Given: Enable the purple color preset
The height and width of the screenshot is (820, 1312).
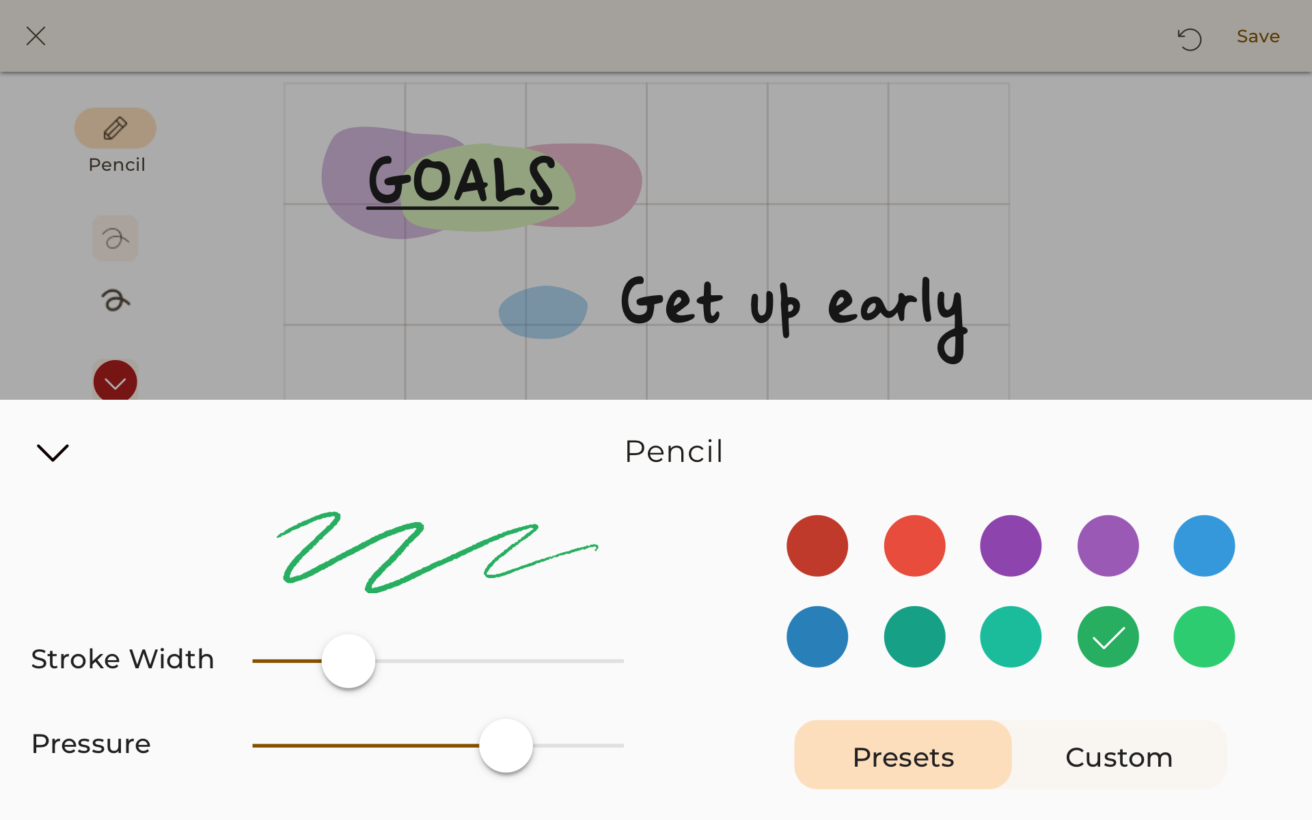Looking at the screenshot, I should tap(1011, 545).
